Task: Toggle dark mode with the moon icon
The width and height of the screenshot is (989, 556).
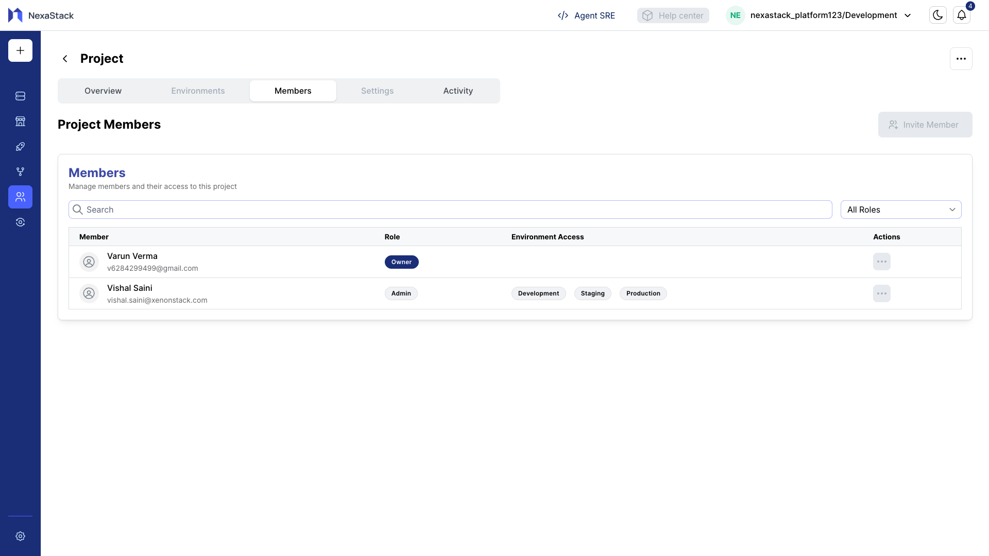Action: tap(937, 15)
